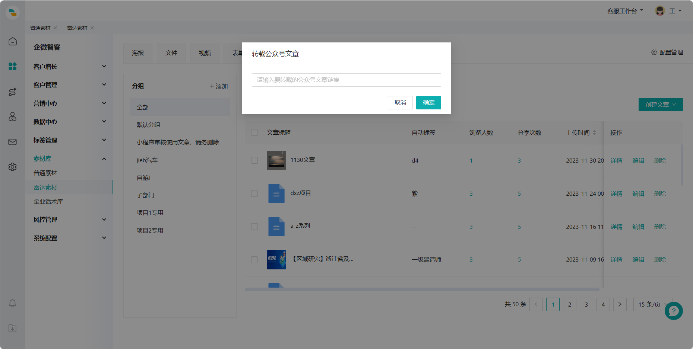This screenshot has height=349, width=693.
Task: Open the help question mark bubble
Action: tap(674, 311)
